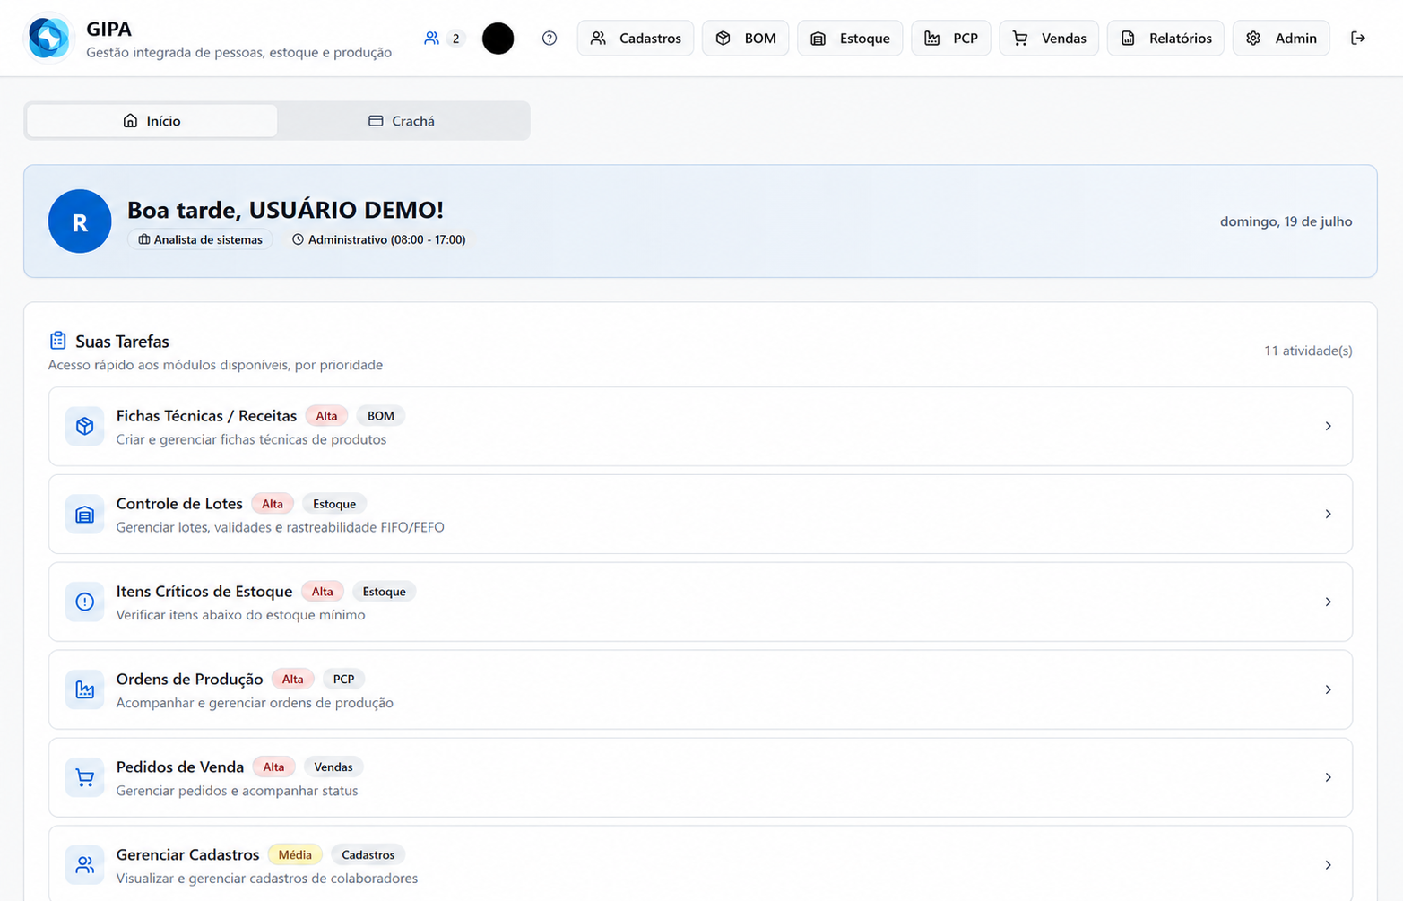The image size is (1403, 901).
Task: Expand Controle de Lotes chevron
Action: (1328, 514)
